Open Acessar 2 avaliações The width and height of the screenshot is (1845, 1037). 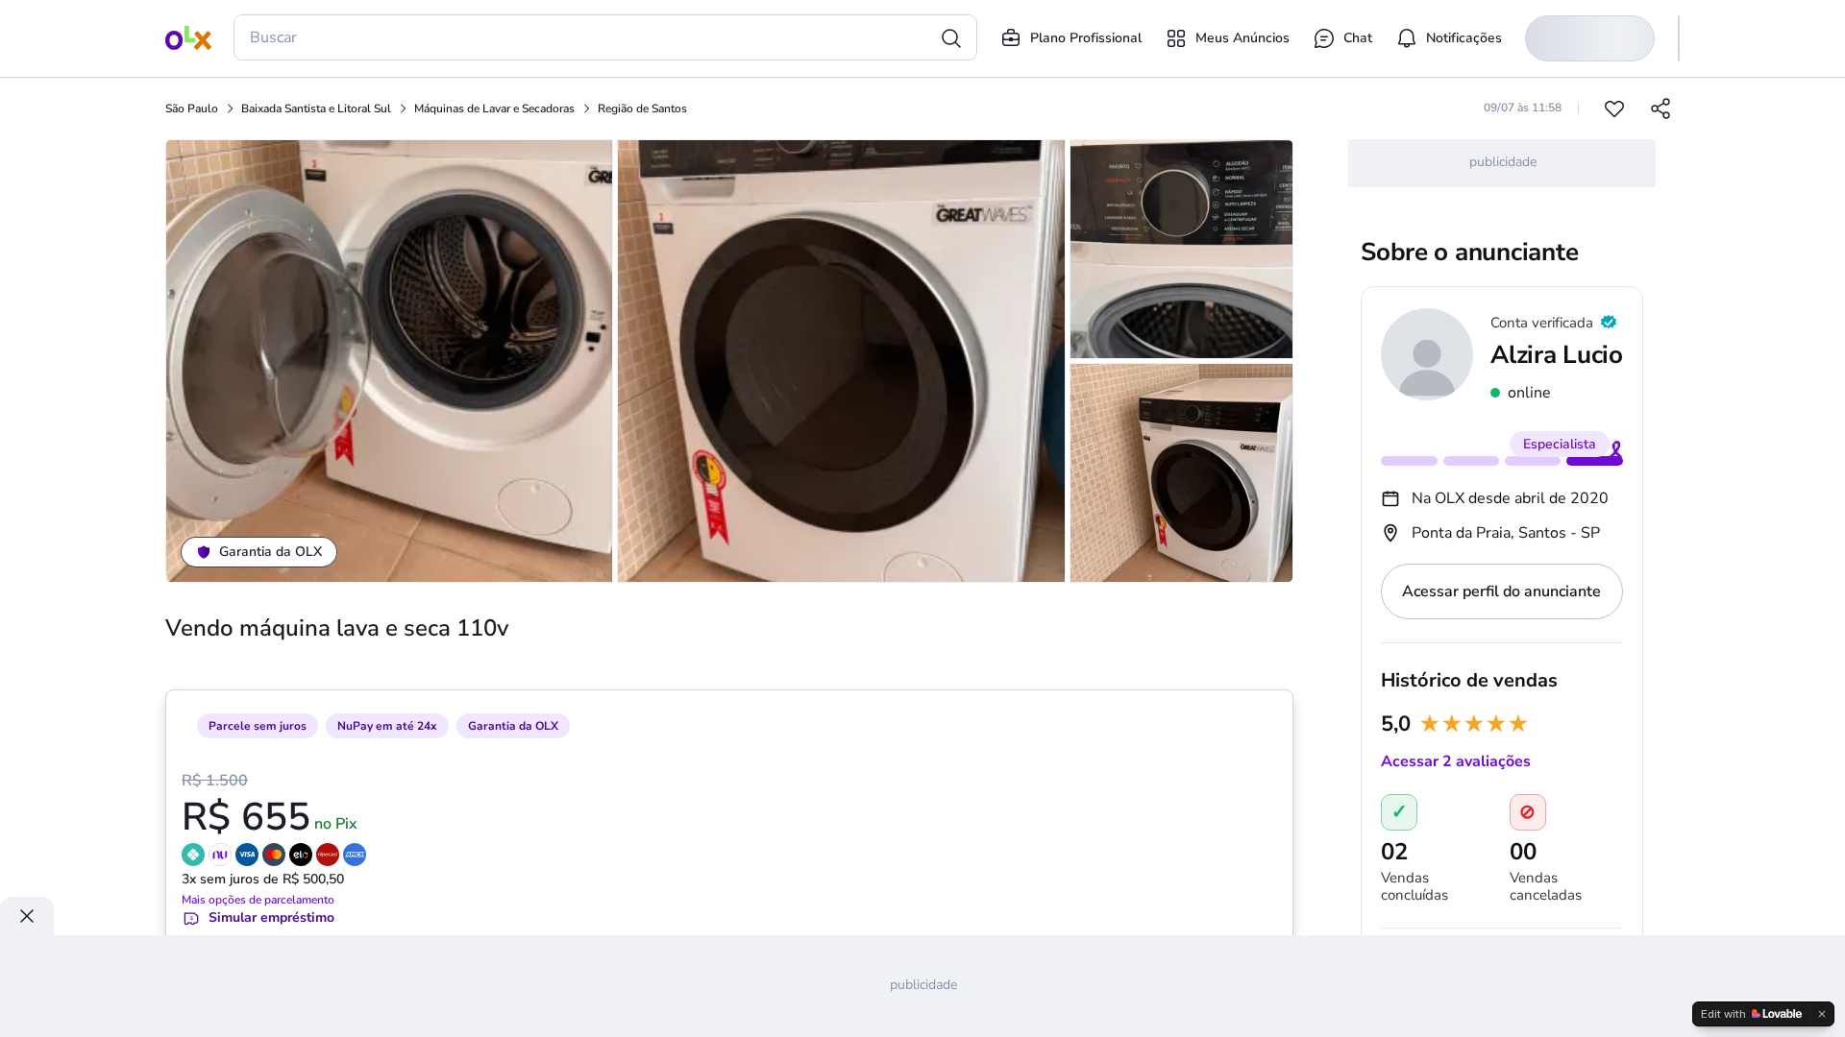1456,761
